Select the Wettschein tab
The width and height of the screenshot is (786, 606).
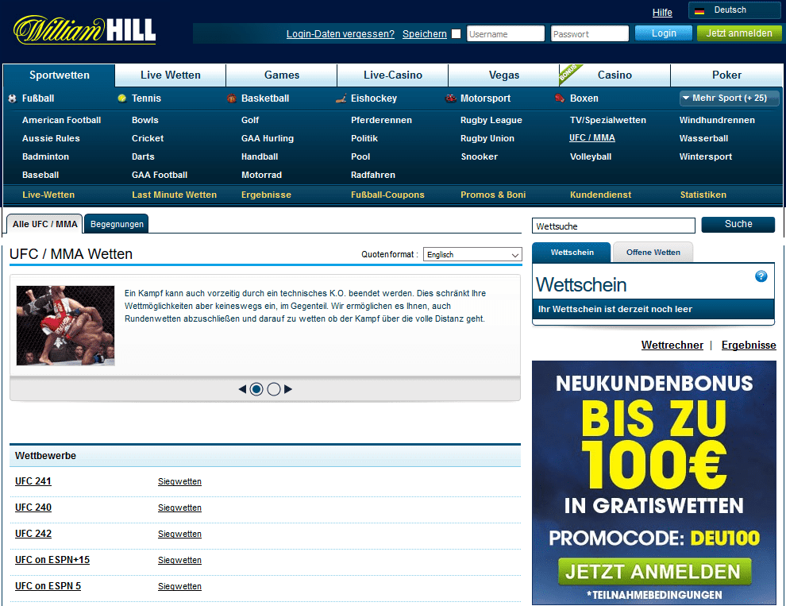click(x=572, y=253)
